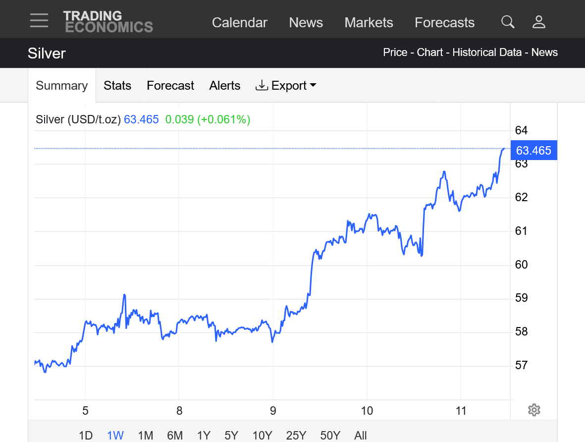Image resolution: width=585 pixels, height=442 pixels.
Task: Open the Alerts tab
Action: point(225,86)
